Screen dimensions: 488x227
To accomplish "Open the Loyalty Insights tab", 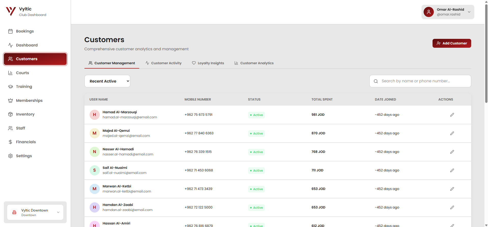I will click(x=208, y=63).
